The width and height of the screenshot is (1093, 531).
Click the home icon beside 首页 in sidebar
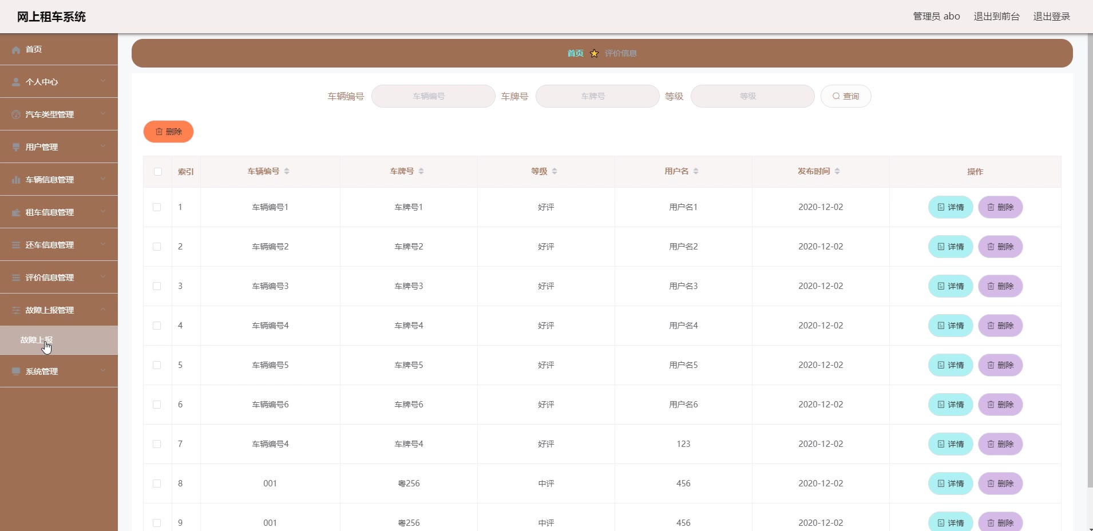(16, 50)
